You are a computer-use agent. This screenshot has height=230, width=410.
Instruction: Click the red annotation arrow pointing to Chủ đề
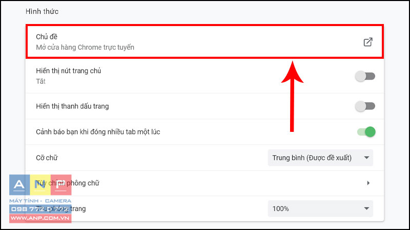(x=292, y=97)
